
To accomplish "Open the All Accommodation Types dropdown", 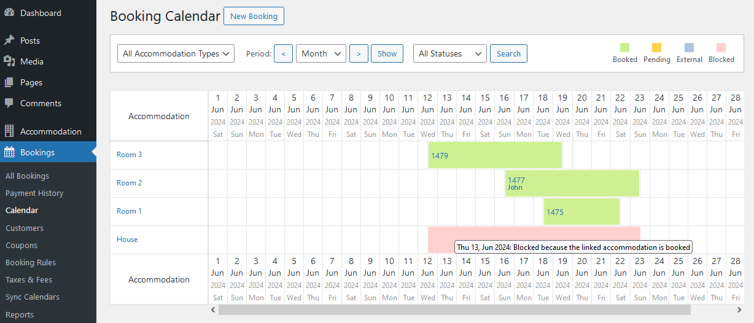I will point(176,53).
